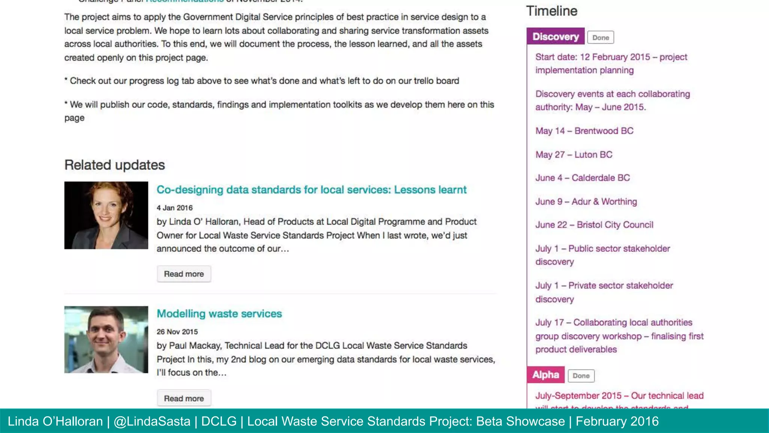Viewport: 769px width, 433px height.
Task: Click 'July 1 – Public sector stakeholder discovery'
Action: [603, 255]
